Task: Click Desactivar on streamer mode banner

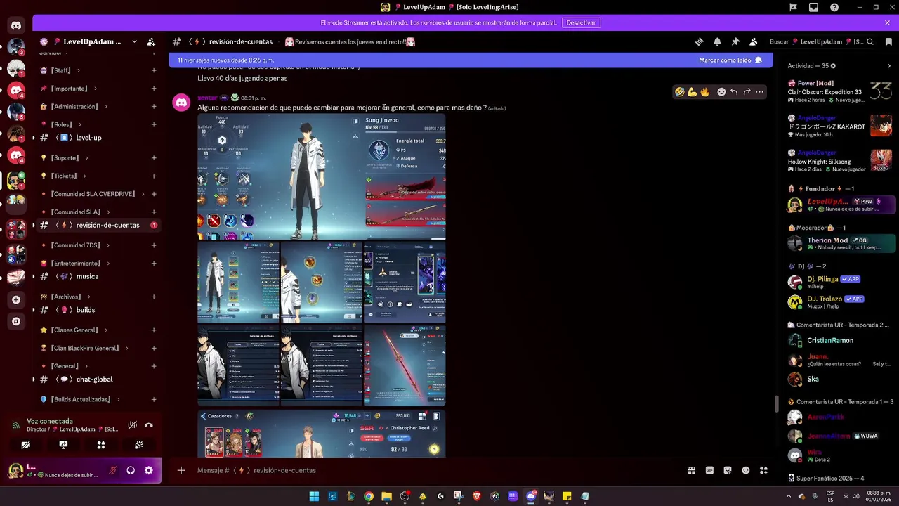Action: click(x=581, y=22)
